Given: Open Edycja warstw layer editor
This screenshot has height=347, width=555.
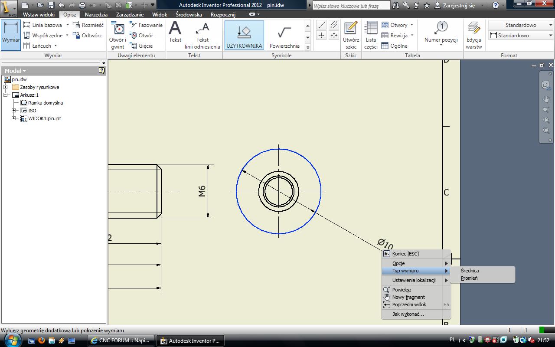Looking at the screenshot, I should (x=474, y=36).
